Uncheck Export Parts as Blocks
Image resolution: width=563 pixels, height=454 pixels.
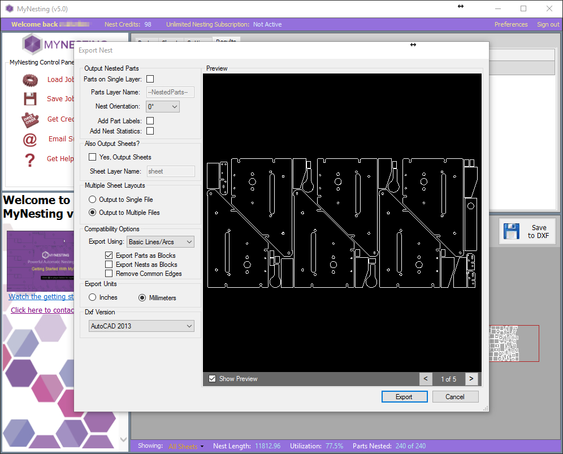click(x=107, y=255)
